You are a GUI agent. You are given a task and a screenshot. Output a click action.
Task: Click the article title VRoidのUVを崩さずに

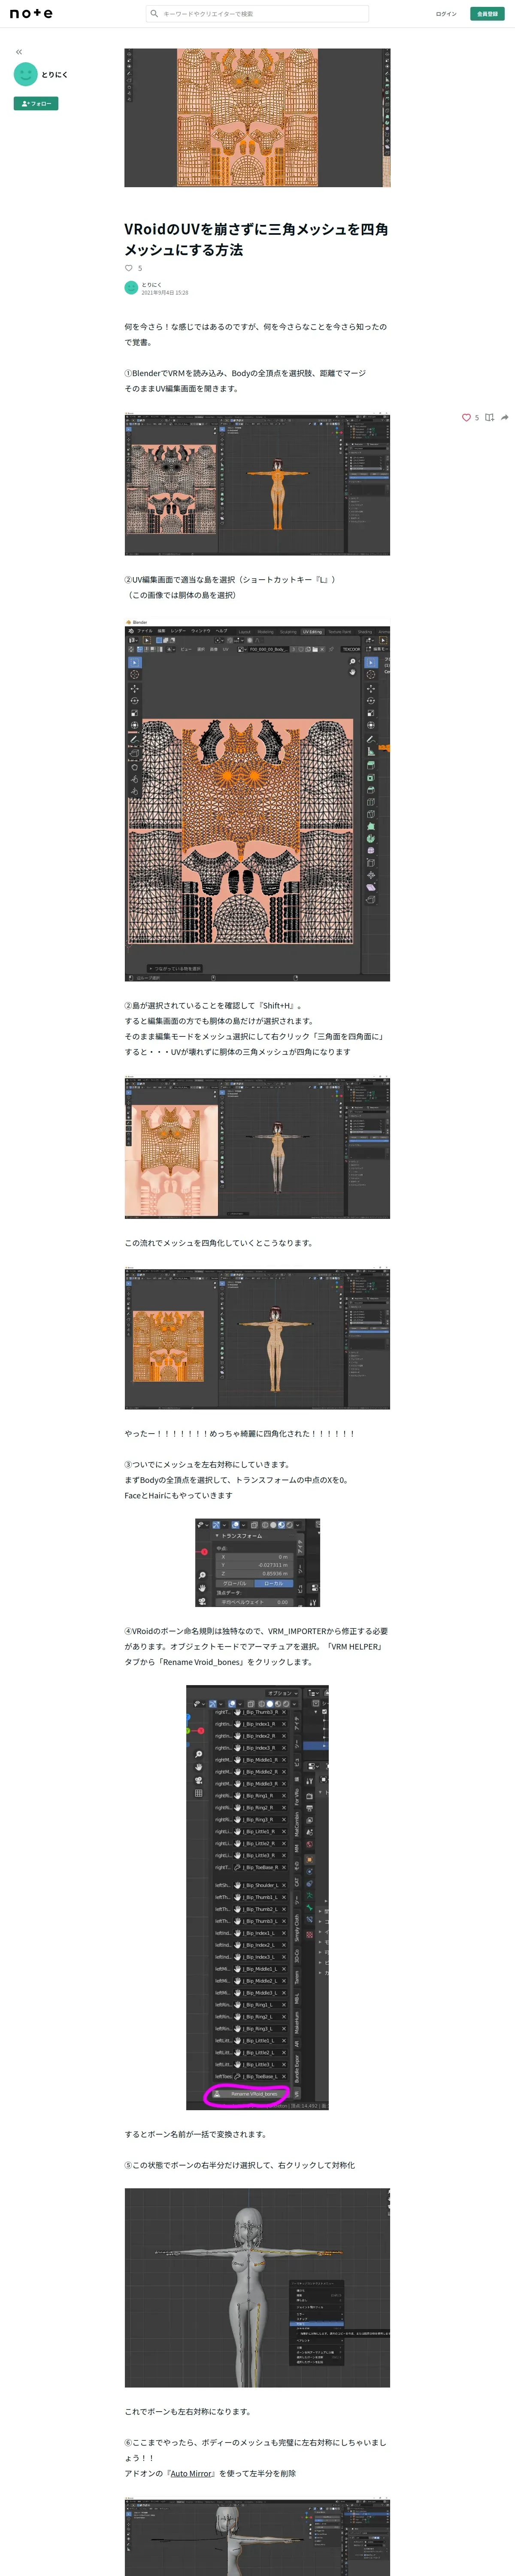[256, 239]
